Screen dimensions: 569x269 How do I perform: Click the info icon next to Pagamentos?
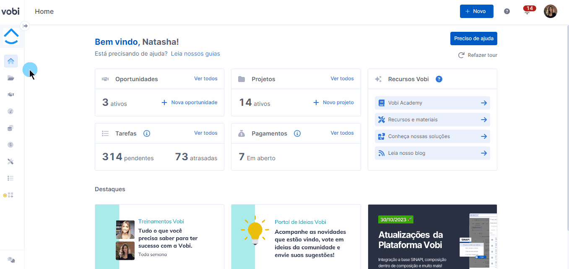(x=297, y=133)
